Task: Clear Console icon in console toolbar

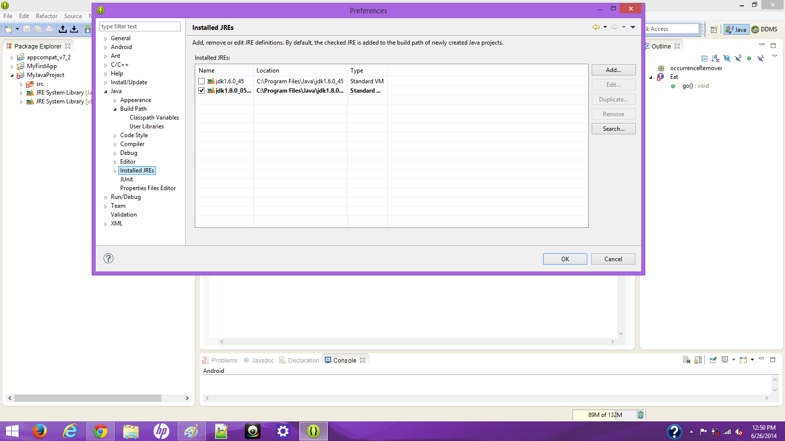Action: point(686,360)
